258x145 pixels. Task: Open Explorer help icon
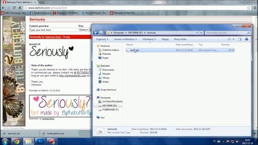click(x=246, y=39)
